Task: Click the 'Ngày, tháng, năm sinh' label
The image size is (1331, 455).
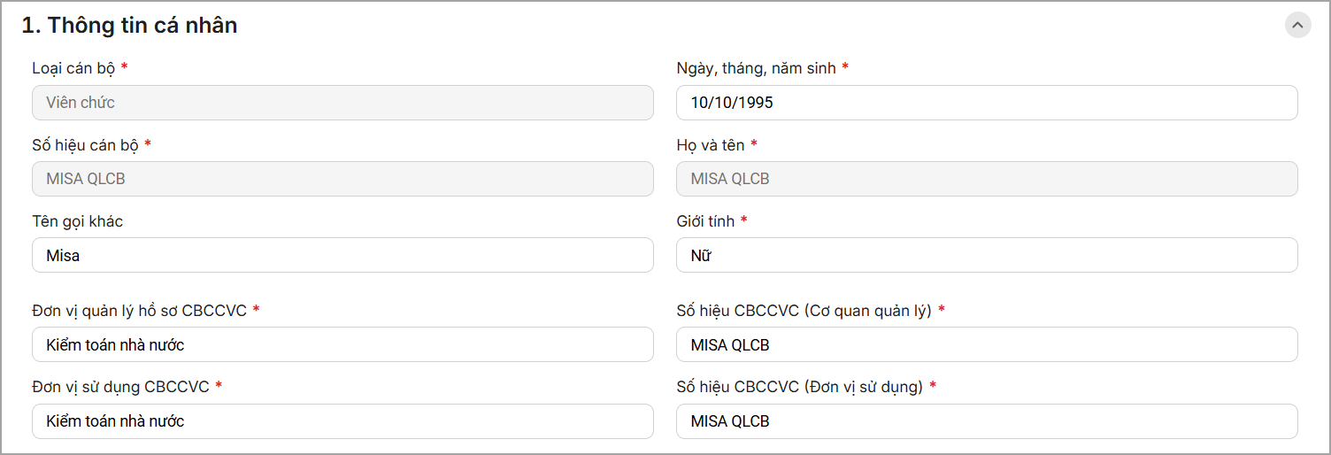Action: click(756, 68)
